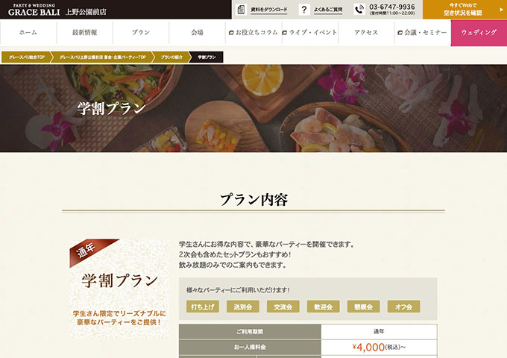Click the 学割プラン thumbnail card

[x=119, y=289]
